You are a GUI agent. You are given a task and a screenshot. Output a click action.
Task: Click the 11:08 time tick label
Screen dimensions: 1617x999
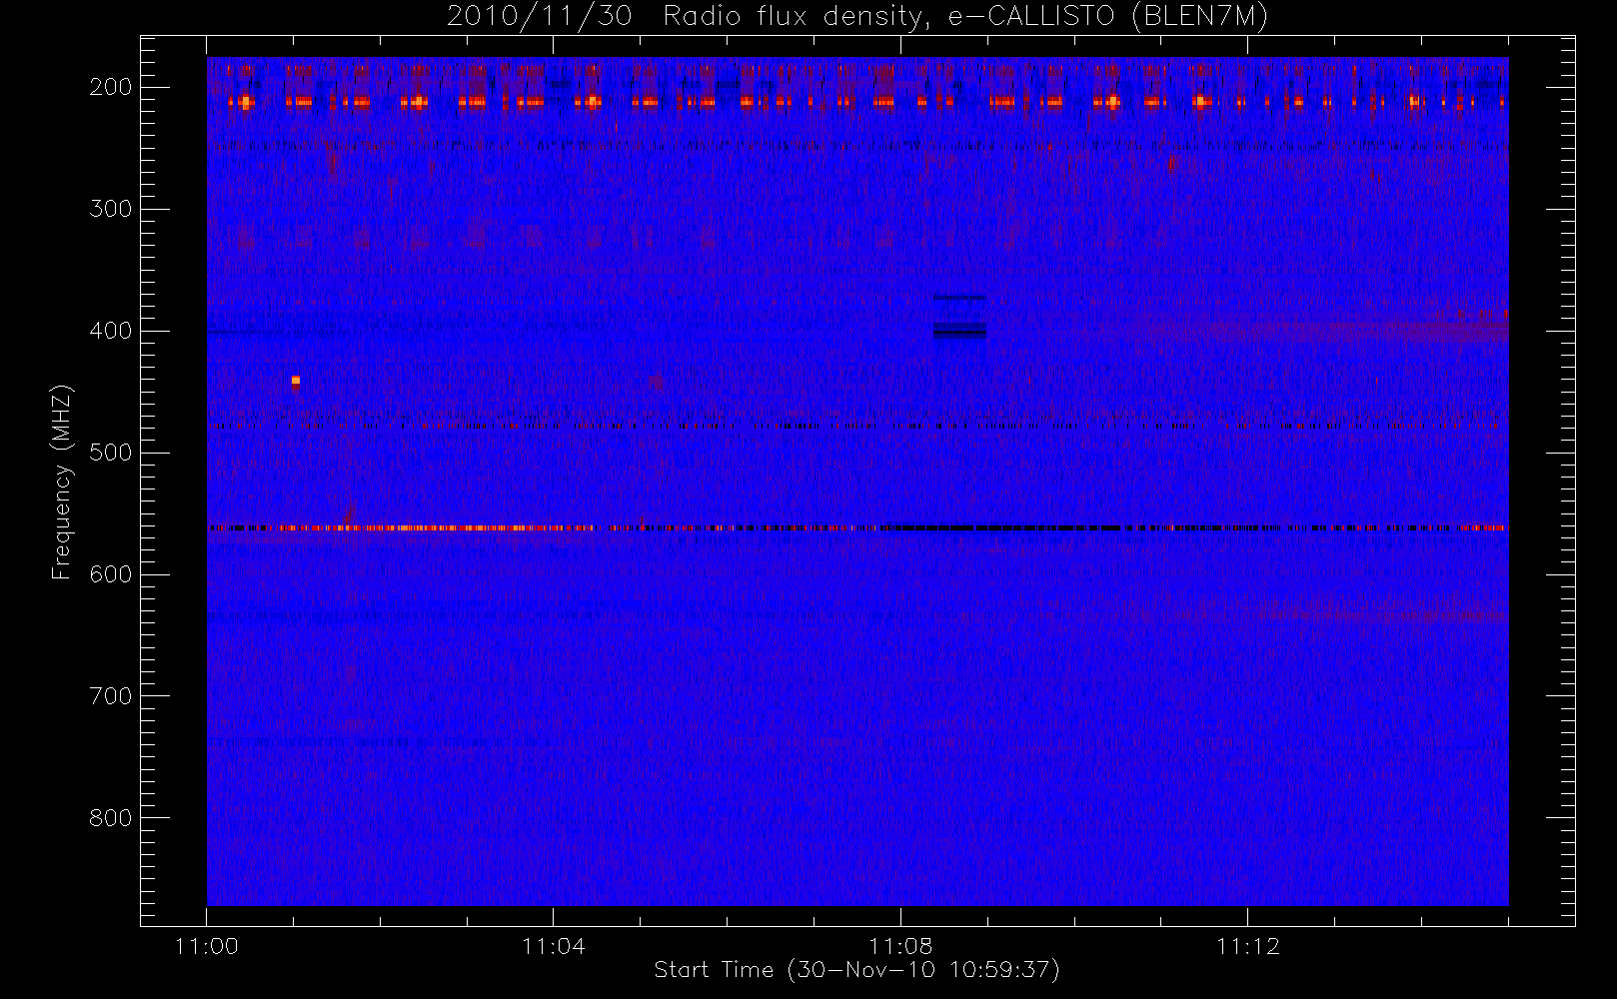[900, 946]
